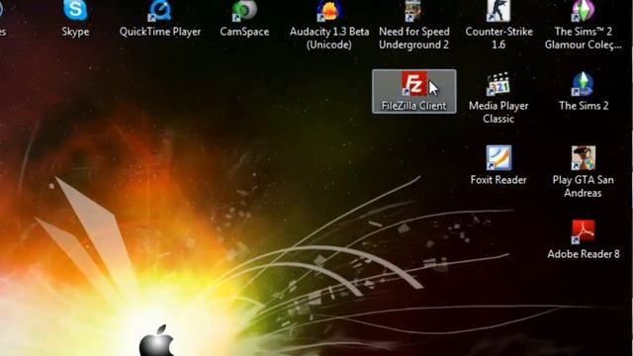Select Need for Speed Underground 2 shortcut
The height and width of the screenshot is (356, 633).
[413, 11]
